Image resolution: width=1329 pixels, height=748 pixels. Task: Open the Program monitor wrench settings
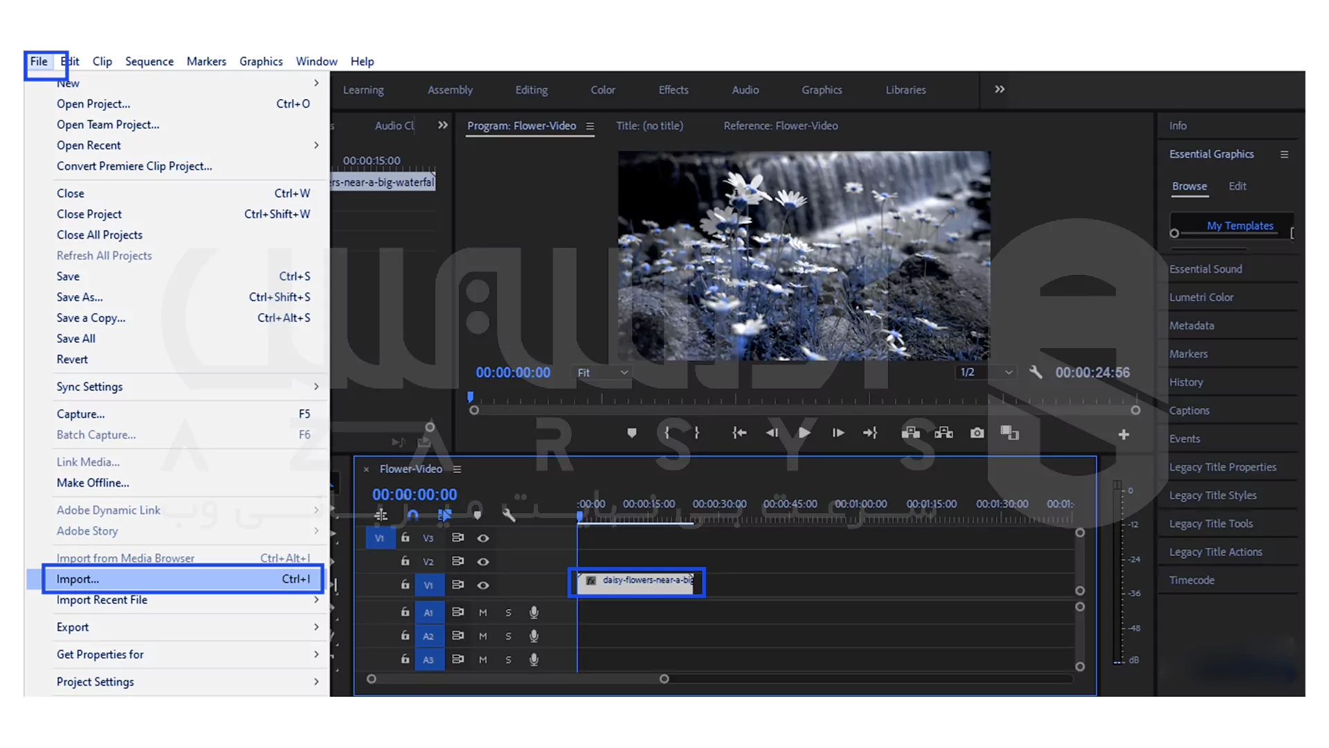coord(1036,372)
